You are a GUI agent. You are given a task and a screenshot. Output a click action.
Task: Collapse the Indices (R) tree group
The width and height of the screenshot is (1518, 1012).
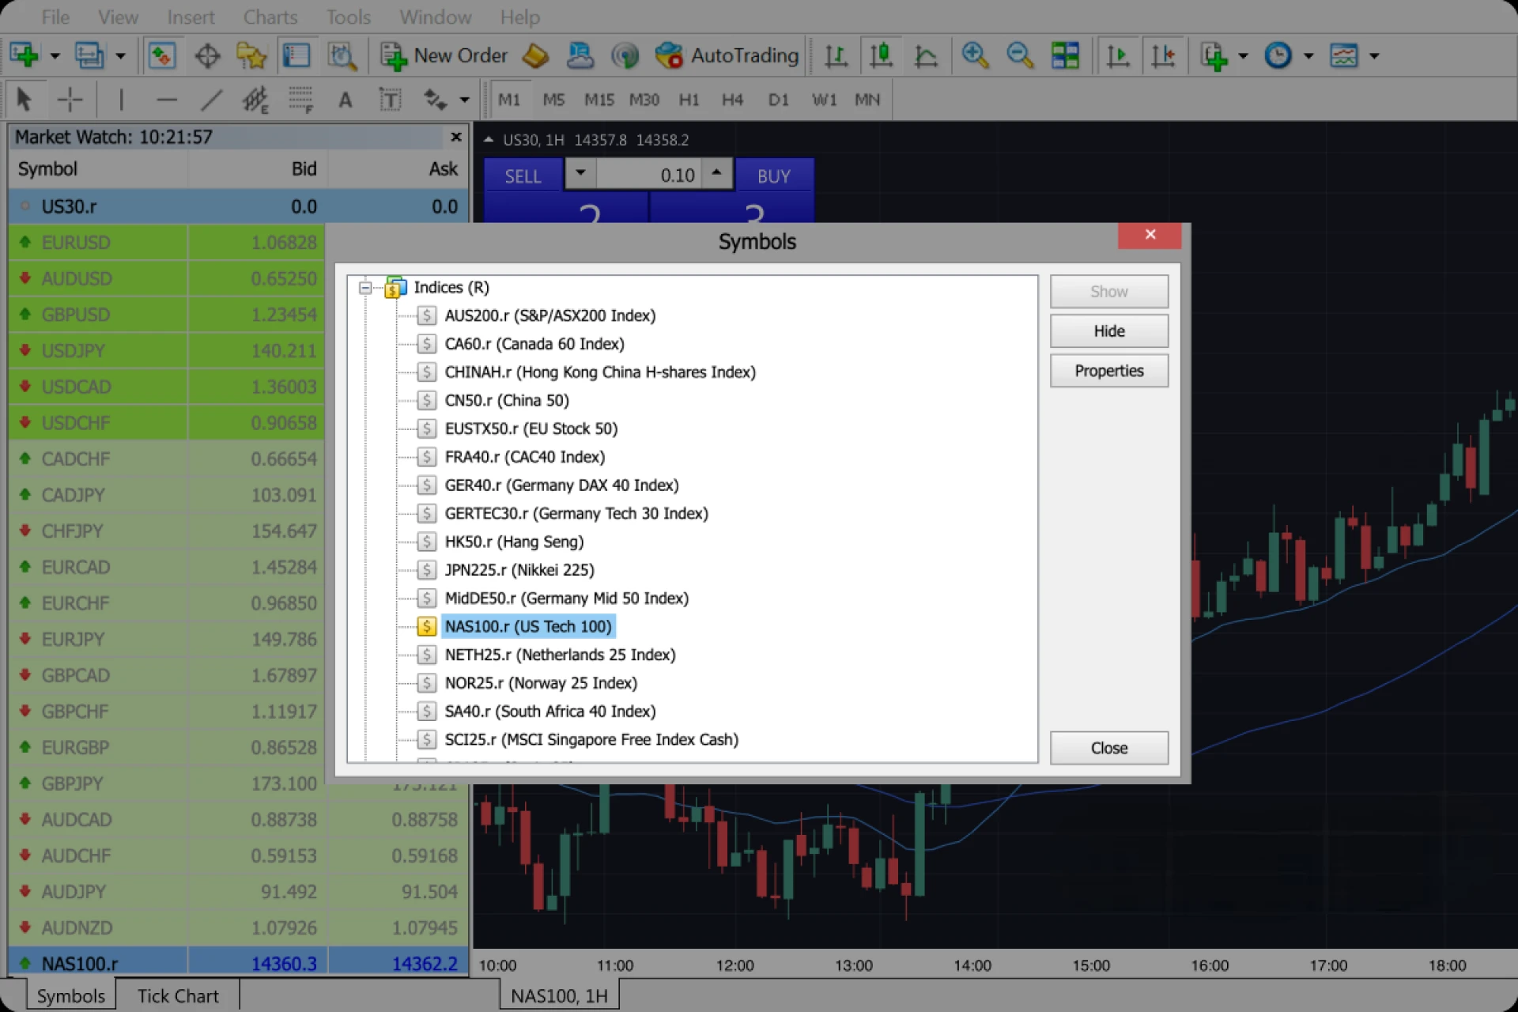(365, 287)
